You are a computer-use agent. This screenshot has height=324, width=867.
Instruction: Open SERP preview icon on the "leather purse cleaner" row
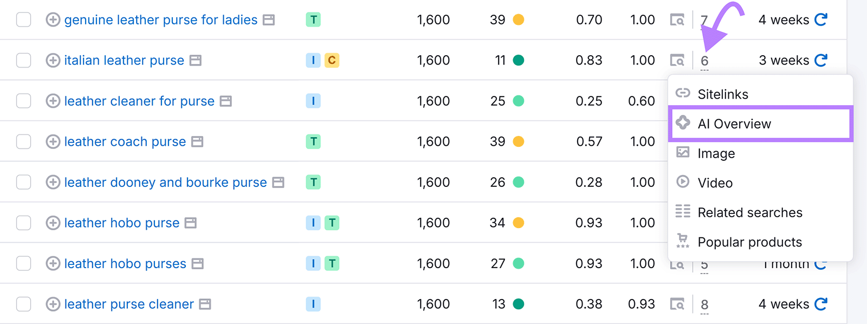pos(677,304)
